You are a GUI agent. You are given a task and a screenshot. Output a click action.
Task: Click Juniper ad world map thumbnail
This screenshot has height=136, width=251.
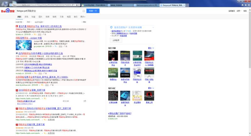pos(24,45)
